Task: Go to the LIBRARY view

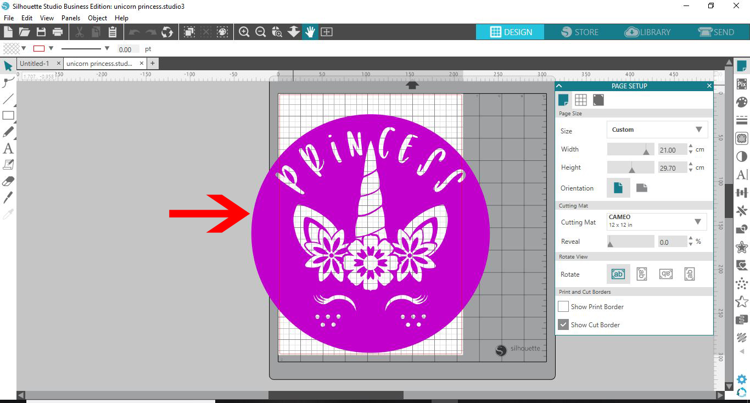Action: coord(648,32)
